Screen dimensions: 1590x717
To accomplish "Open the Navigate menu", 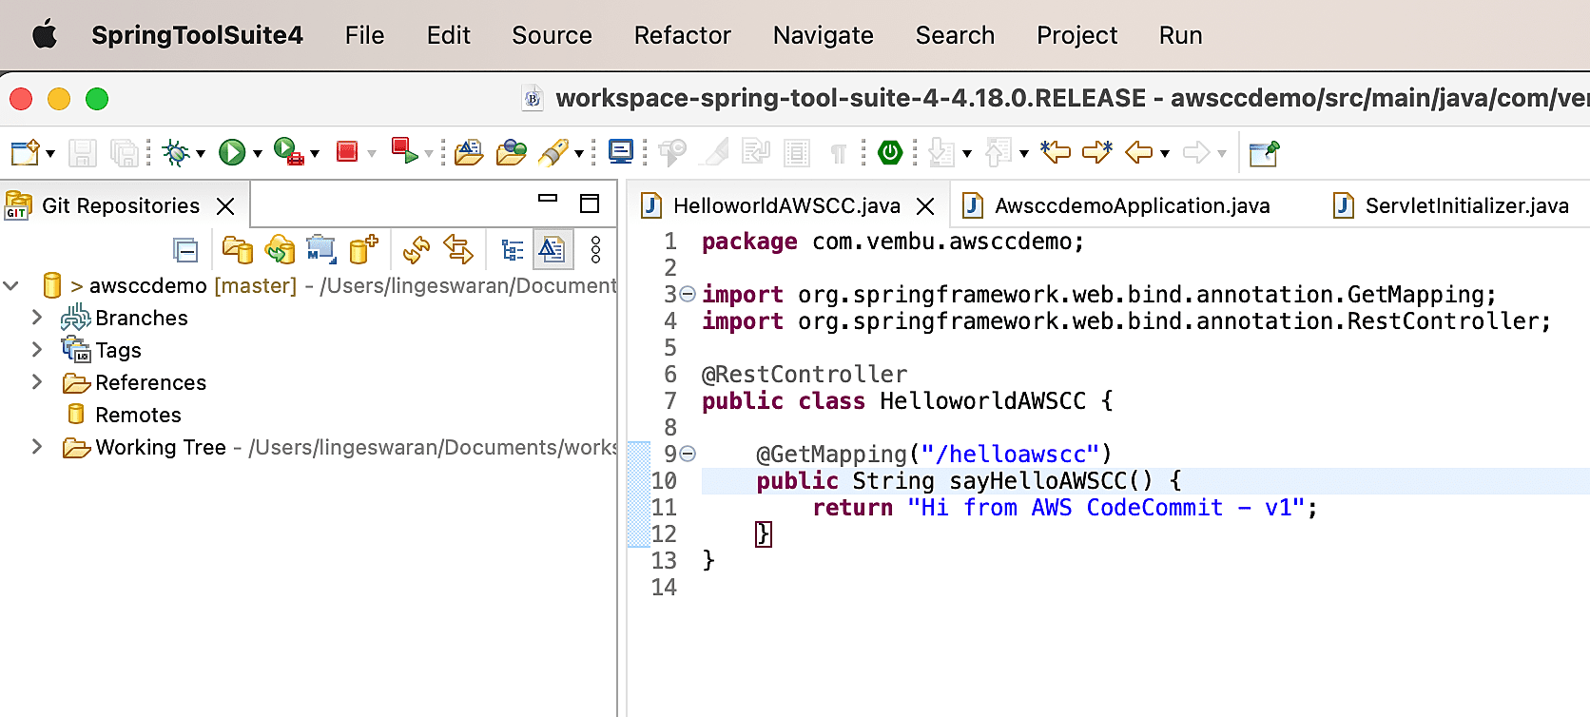I will tap(824, 35).
